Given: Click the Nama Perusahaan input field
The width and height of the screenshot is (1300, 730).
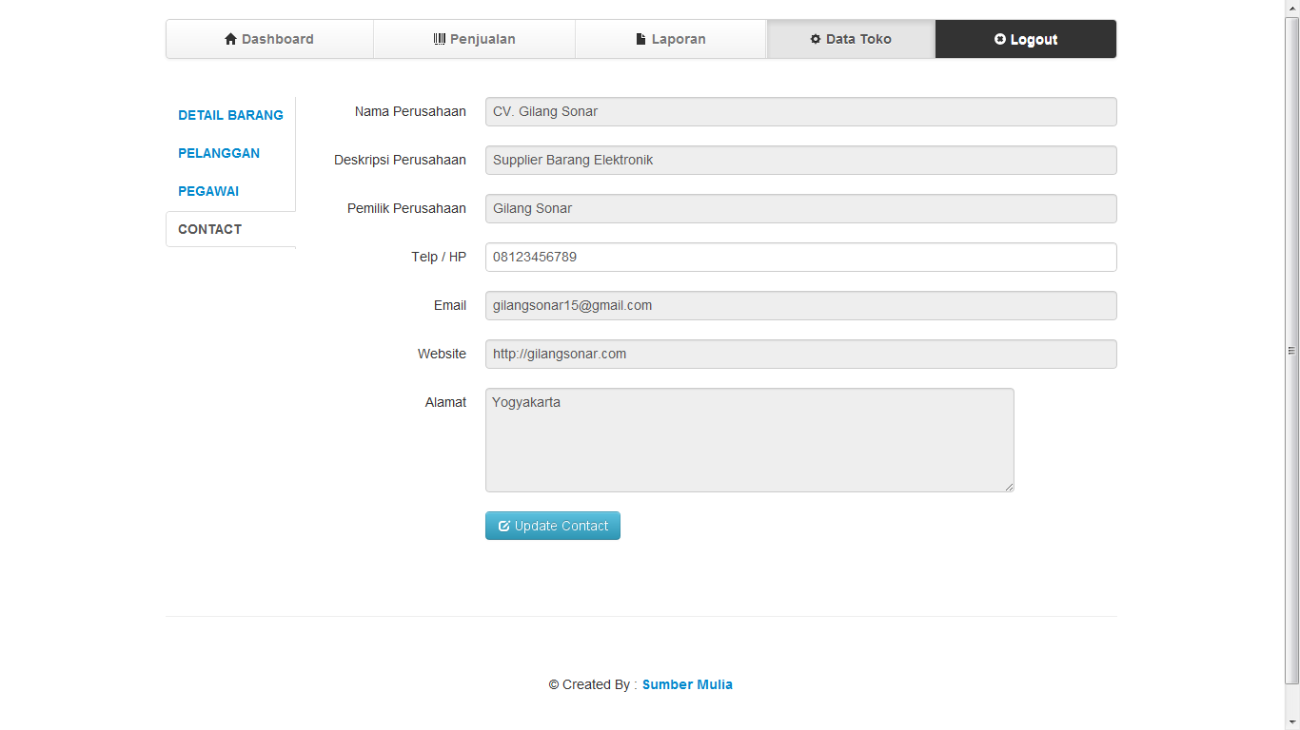Looking at the screenshot, I should click(x=800, y=111).
